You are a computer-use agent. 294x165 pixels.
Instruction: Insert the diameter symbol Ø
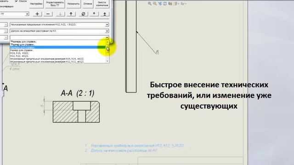coord(84,14)
